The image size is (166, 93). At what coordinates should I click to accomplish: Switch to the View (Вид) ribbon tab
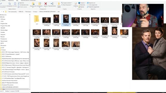17,1
